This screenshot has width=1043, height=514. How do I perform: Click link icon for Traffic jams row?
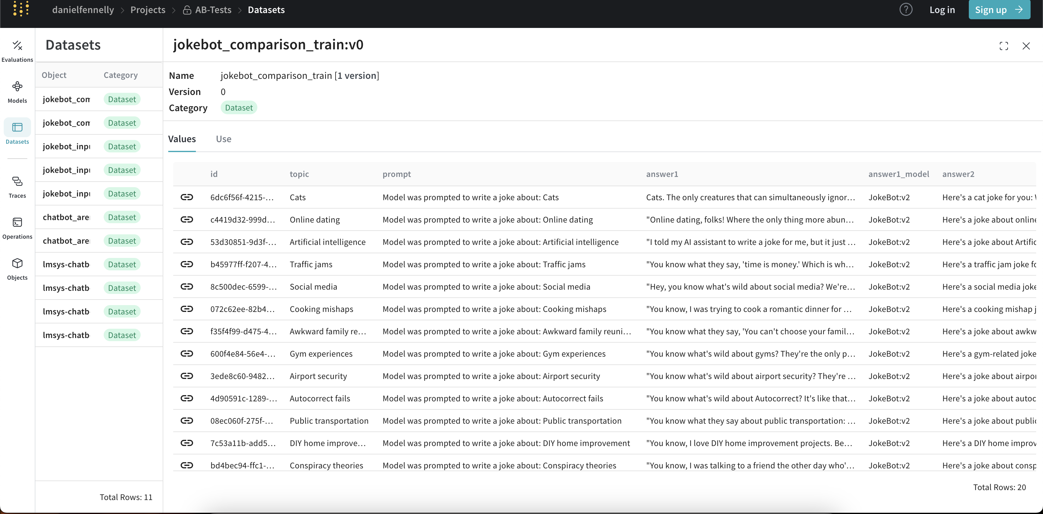(x=187, y=264)
